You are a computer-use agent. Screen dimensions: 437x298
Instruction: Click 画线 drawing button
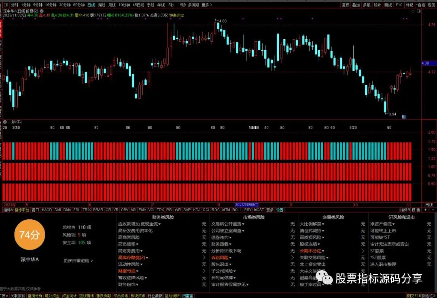tap(388, 5)
